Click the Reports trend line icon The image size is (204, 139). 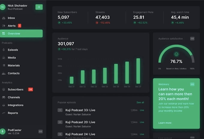tap(4, 113)
